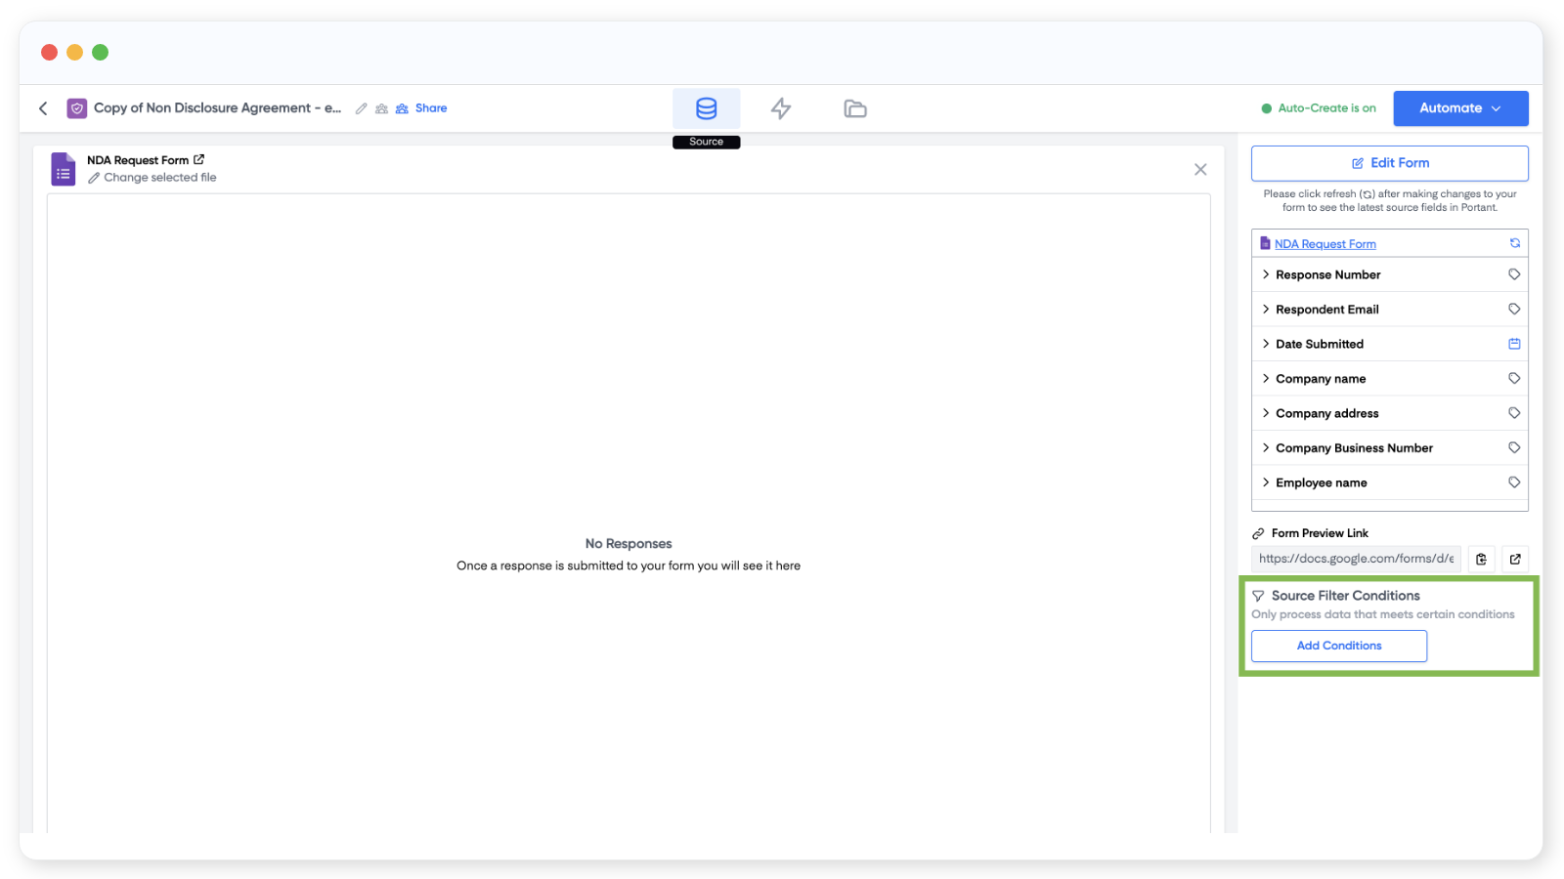
Task: Click the pencil icon to rename workflow
Action: [x=362, y=108]
